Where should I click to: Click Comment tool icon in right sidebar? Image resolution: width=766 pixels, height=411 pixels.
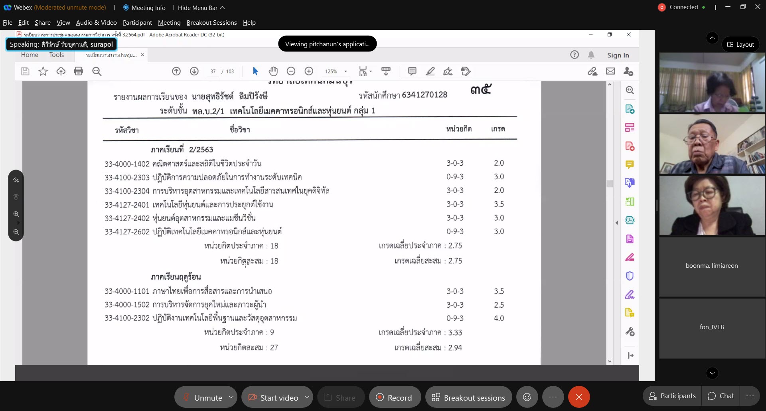(630, 164)
